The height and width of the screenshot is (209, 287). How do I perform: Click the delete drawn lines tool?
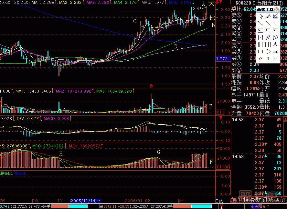click(275, 59)
